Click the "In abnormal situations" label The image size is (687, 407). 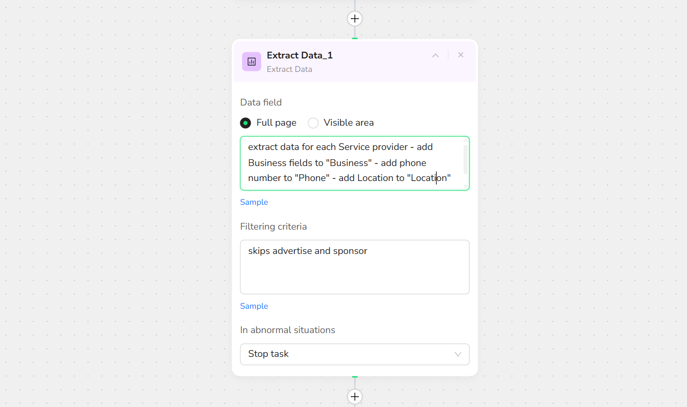(x=288, y=330)
